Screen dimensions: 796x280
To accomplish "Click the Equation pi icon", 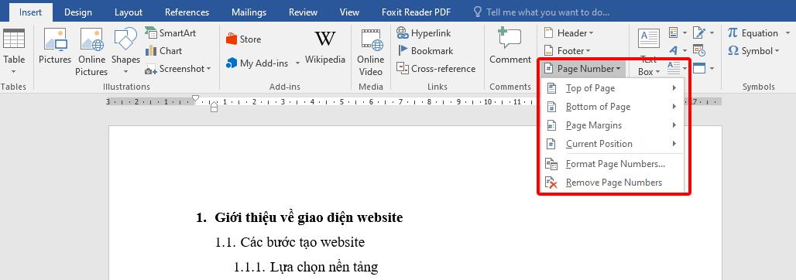I will click(x=732, y=33).
